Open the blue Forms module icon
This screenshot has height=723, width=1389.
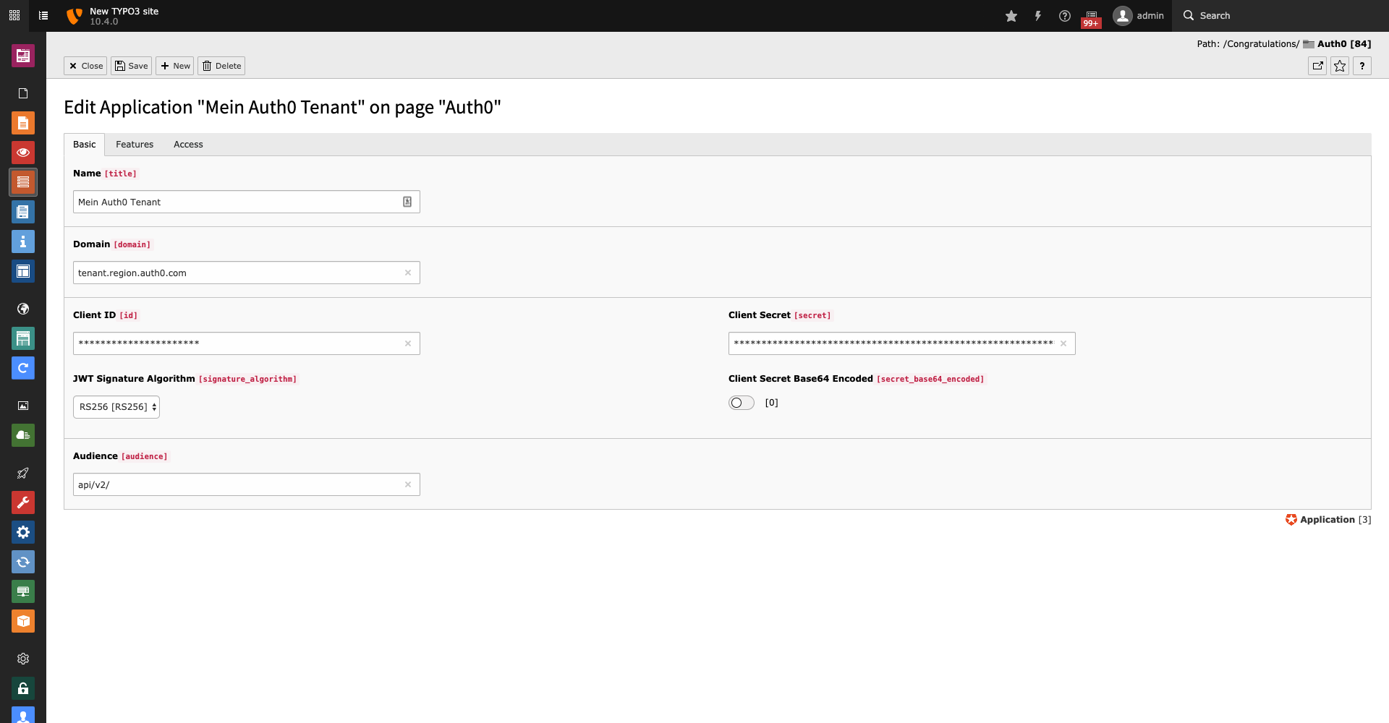pos(23,212)
